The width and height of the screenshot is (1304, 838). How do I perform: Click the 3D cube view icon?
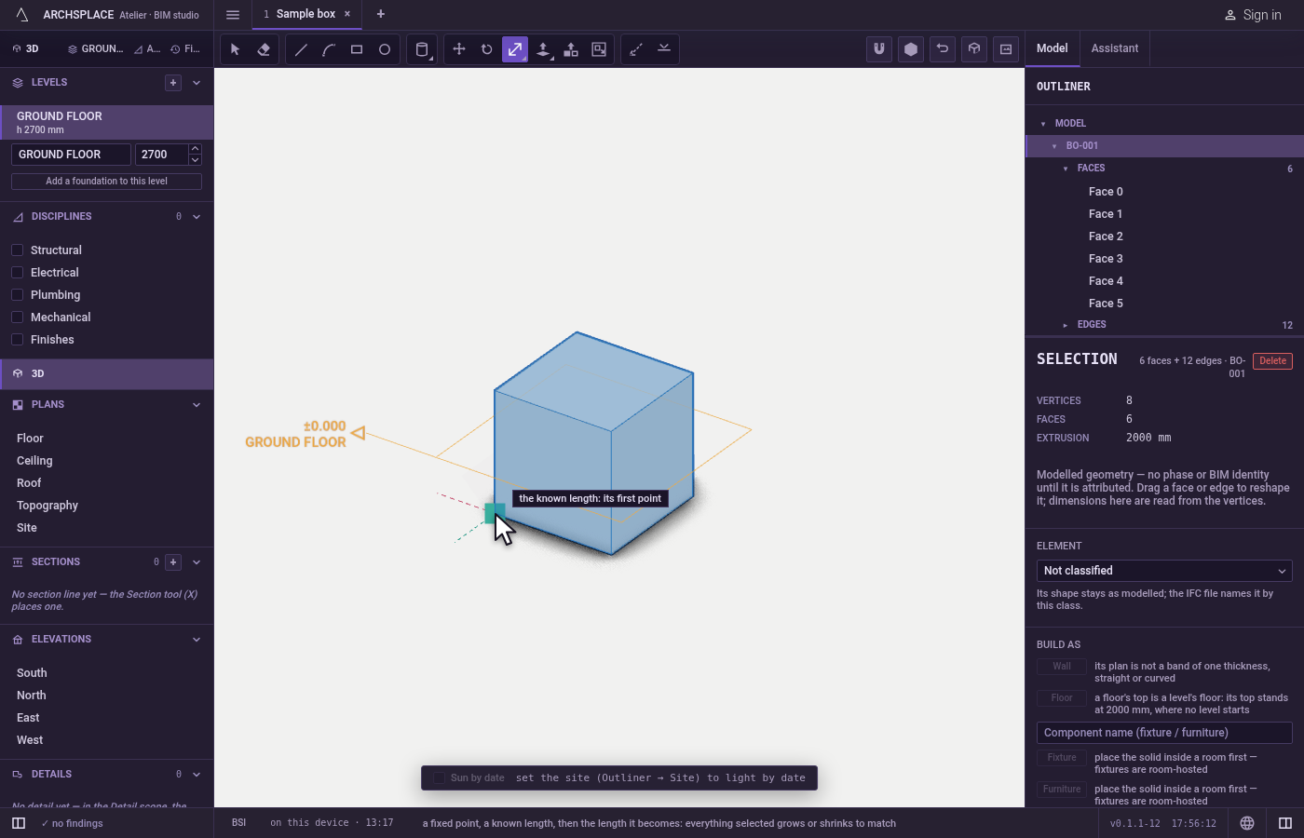974,49
